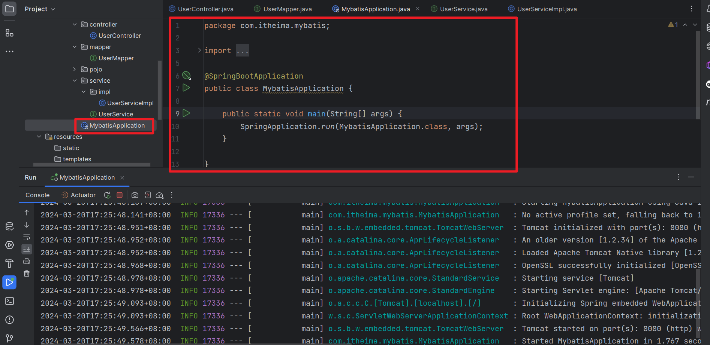This screenshot has width=710, height=345.
Task: Click the exit/restore layout icon in console toolbar
Action: coord(148,195)
